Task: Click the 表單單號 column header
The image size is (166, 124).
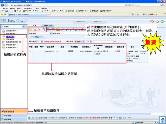Action: coord(50,47)
